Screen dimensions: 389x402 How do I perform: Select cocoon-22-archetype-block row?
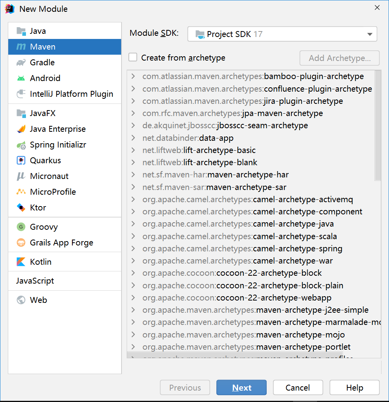[x=251, y=273]
